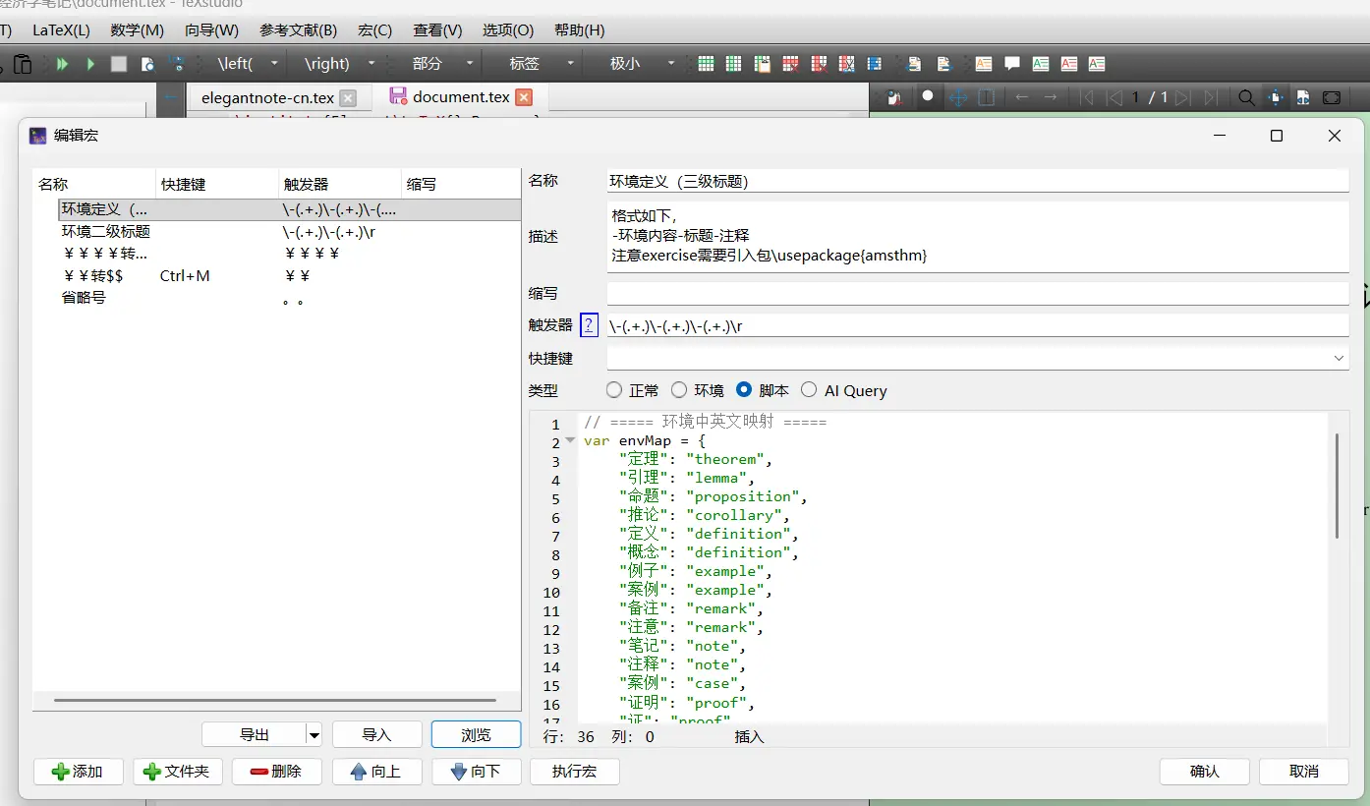Choose the 环境 radio option

click(x=679, y=390)
